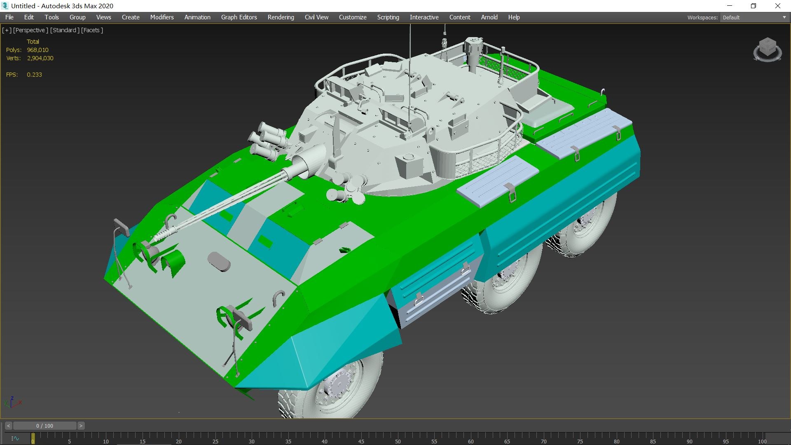
Task: Open the Animation menu
Action: click(197, 17)
